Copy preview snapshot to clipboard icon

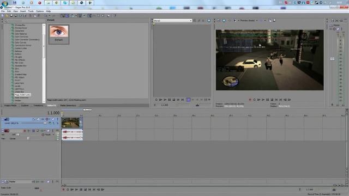point(270,21)
